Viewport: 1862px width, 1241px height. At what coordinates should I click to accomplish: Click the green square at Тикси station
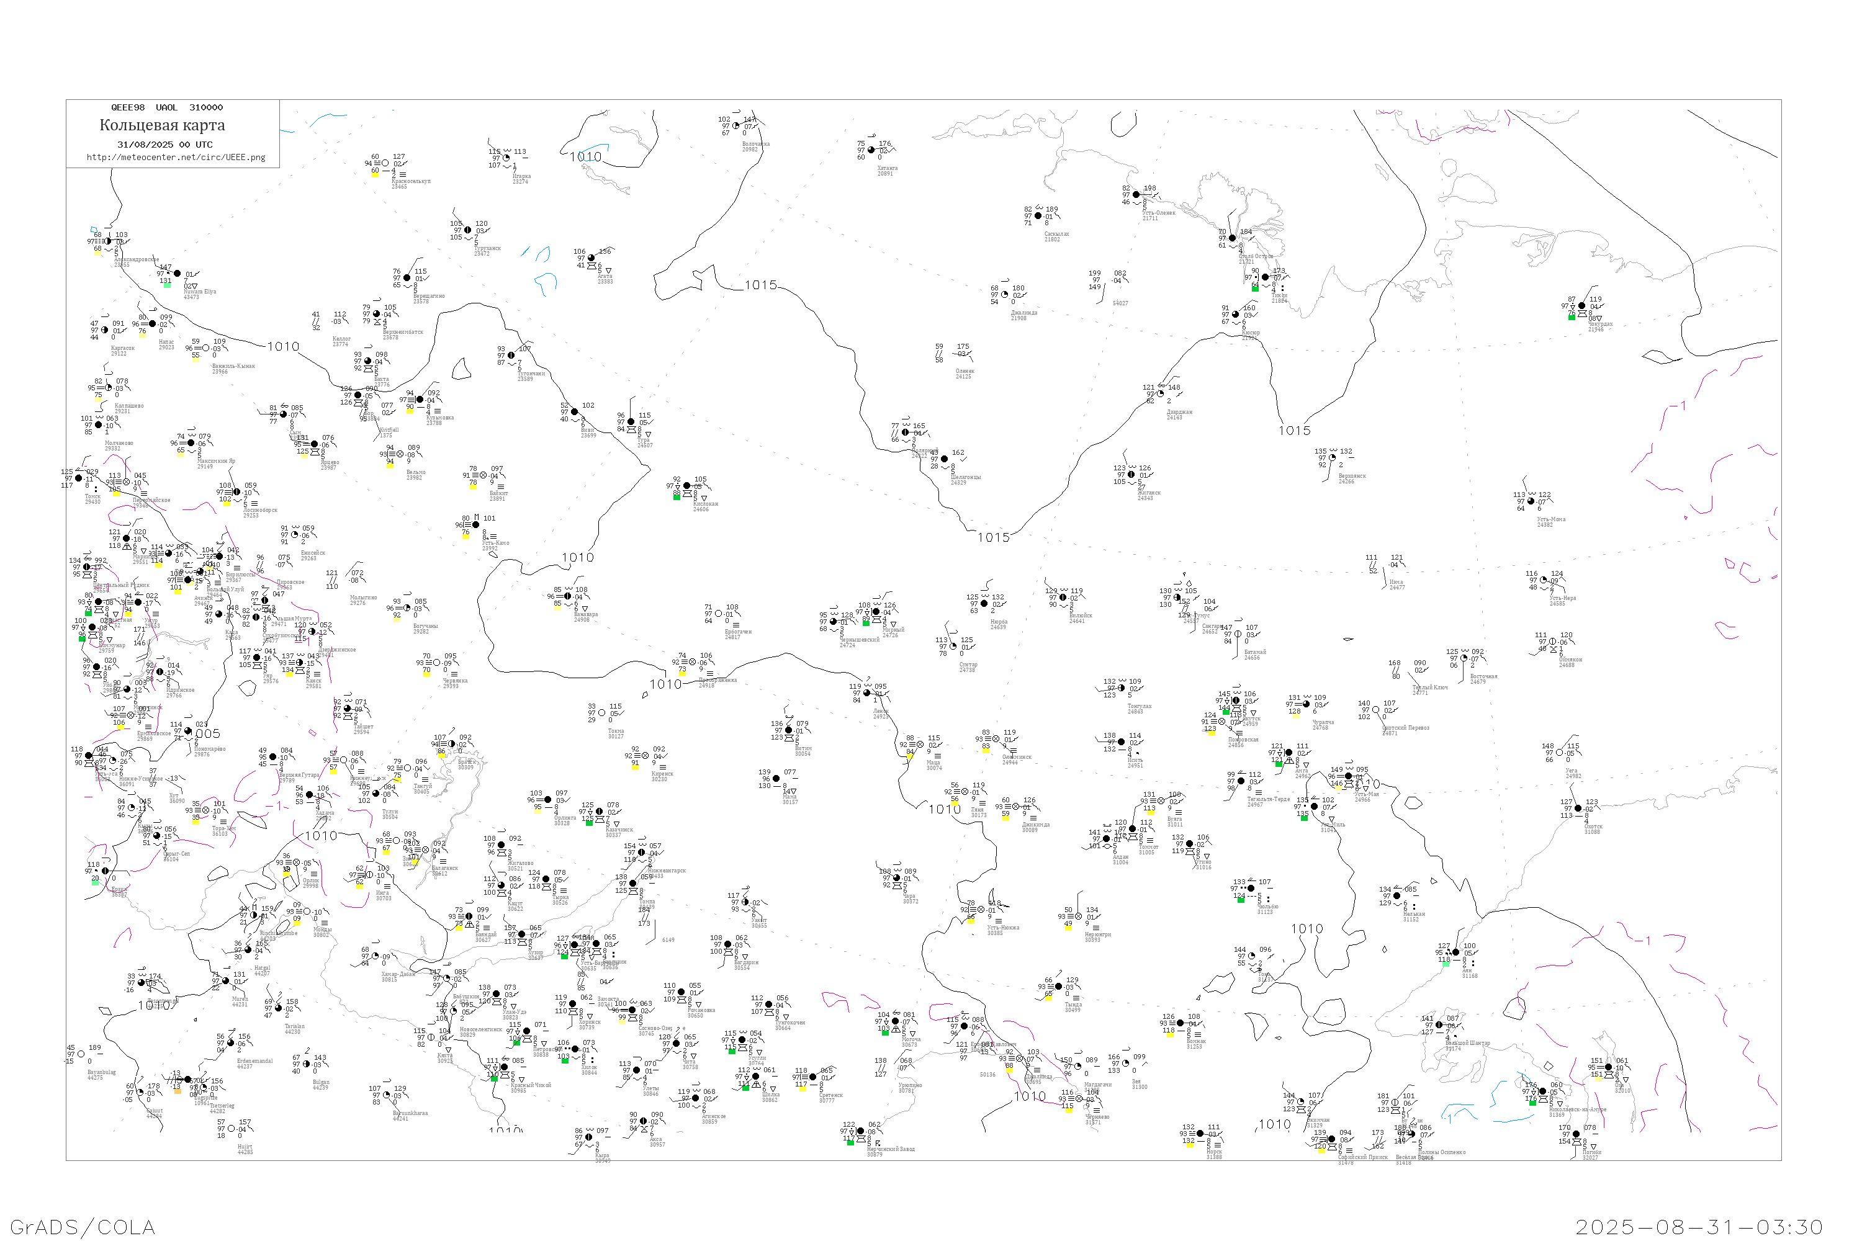tap(1255, 289)
